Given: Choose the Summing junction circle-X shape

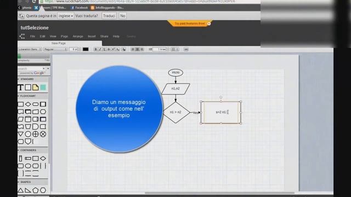Looking at the screenshot, I should coord(43,134).
